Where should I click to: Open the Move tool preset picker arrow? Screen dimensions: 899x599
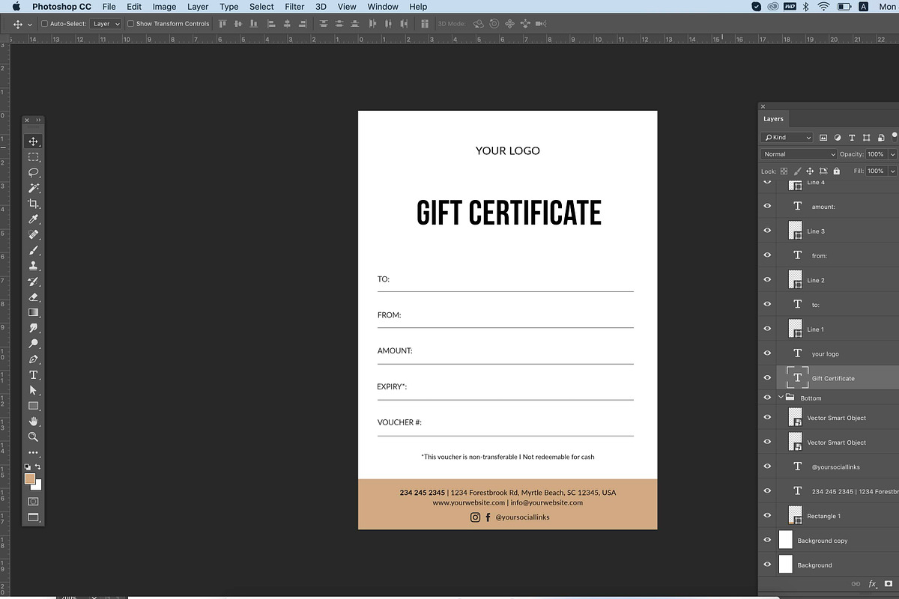pos(30,24)
